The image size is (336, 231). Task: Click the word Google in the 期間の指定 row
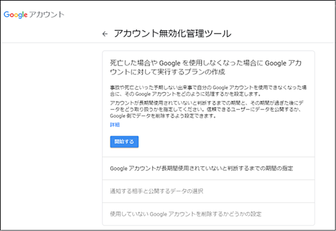(119, 169)
